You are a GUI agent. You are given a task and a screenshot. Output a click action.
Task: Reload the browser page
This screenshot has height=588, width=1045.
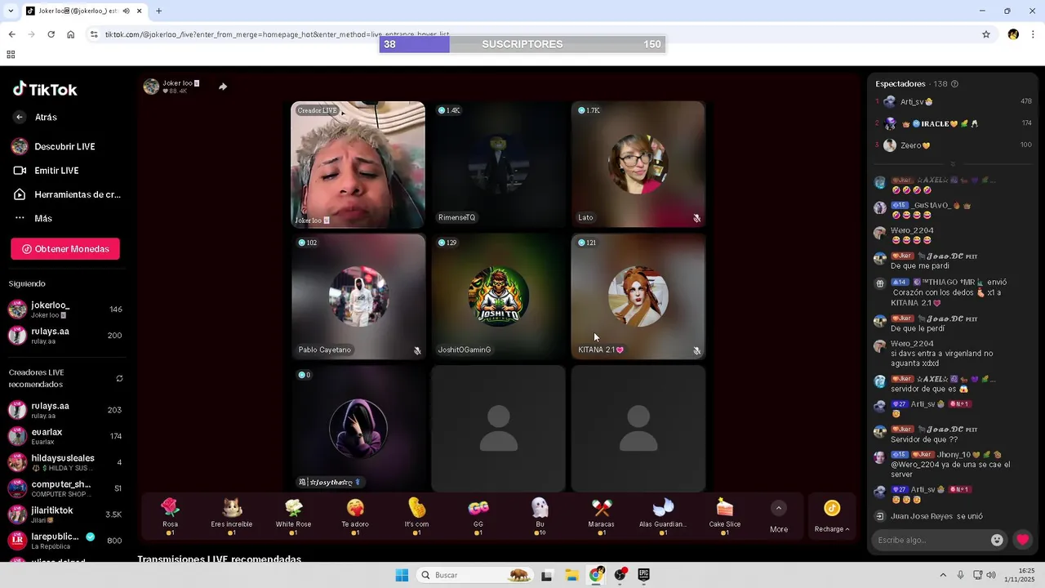[x=51, y=34]
